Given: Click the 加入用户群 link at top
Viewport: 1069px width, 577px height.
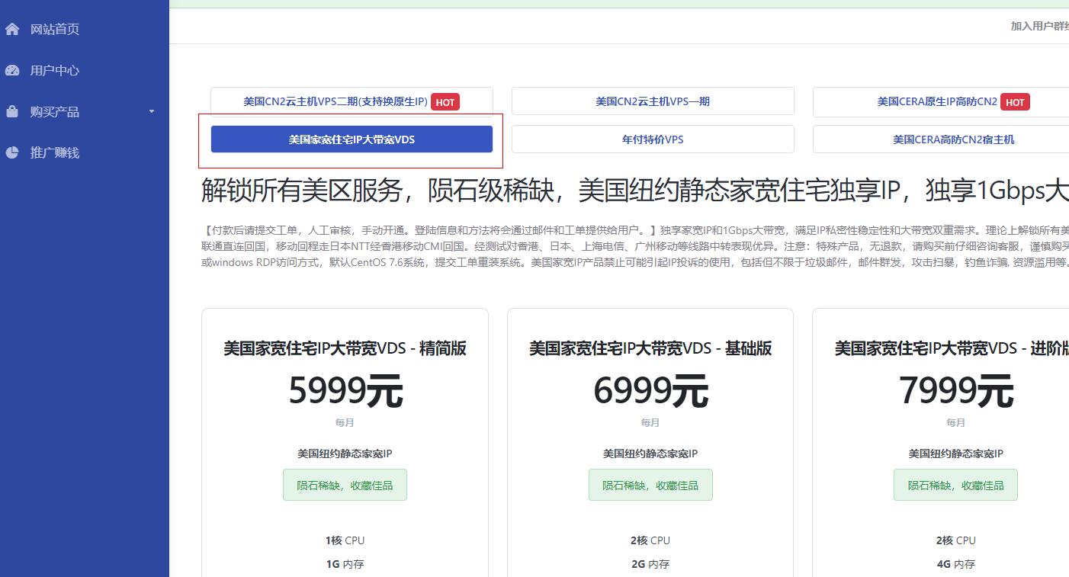Looking at the screenshot, I should (1039, 26).
